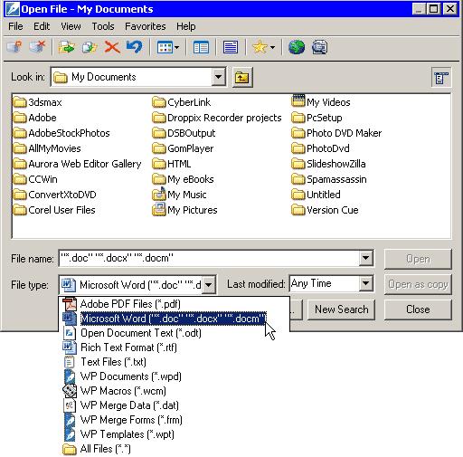This screenshot has height=457, width=463.
Task: Expand the Look in folder dropdown
Action: (219, 77)
